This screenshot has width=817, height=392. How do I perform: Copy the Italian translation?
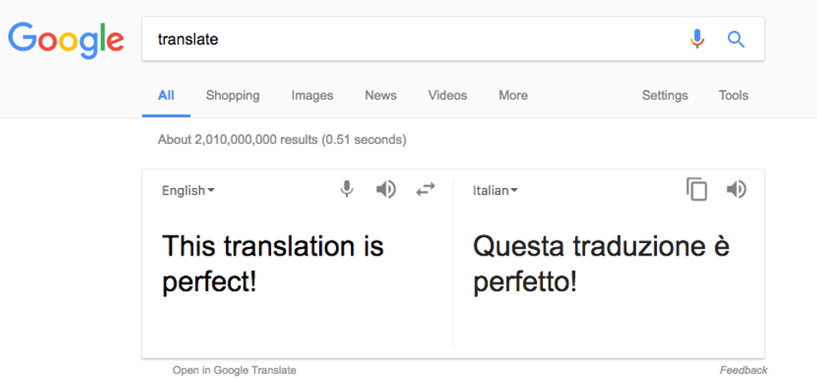697,190
